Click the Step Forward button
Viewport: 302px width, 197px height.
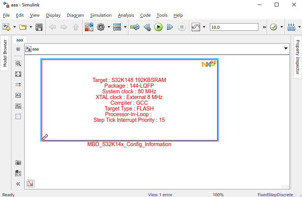point(170,27)
